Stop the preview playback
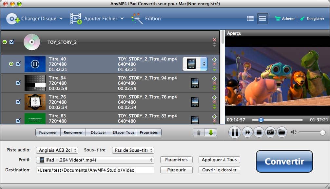This screenshot has width=330, height=189. (259, 132)
